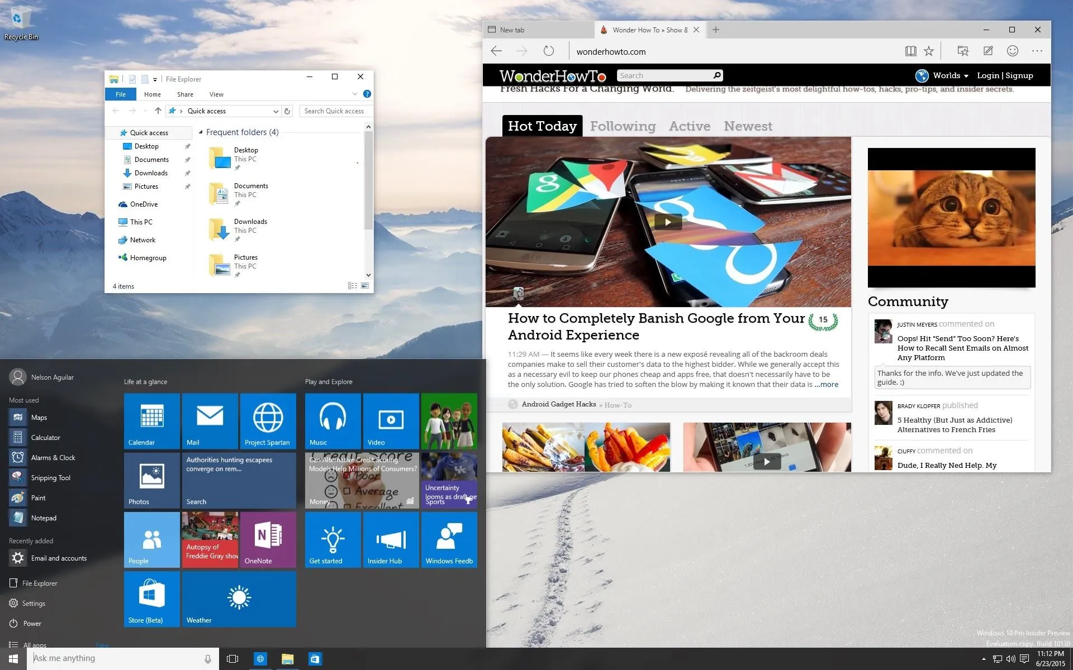The width and height of the screenshot is (1073, 670).
Task: Click the Reading view icon in browser
Action: pyautogui.click(x=910, y=51)
